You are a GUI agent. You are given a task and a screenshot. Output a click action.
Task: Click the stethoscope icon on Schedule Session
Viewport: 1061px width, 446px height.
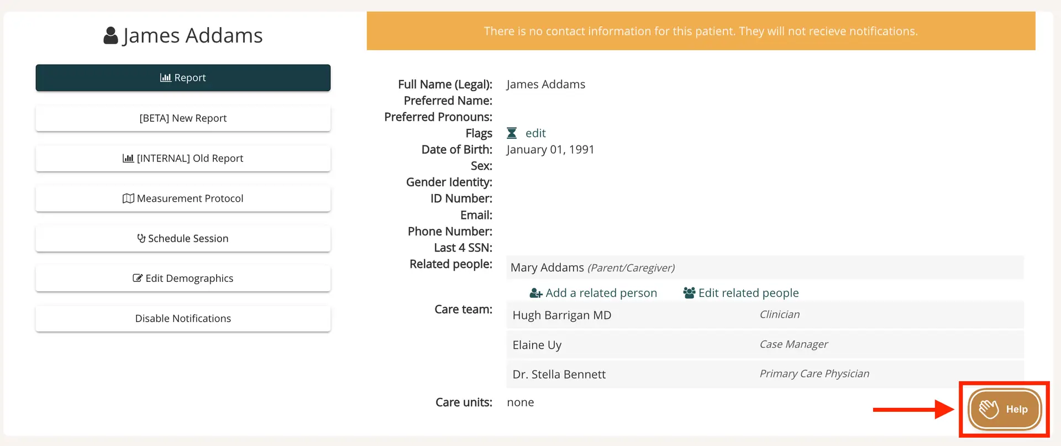tap(141, 238)
